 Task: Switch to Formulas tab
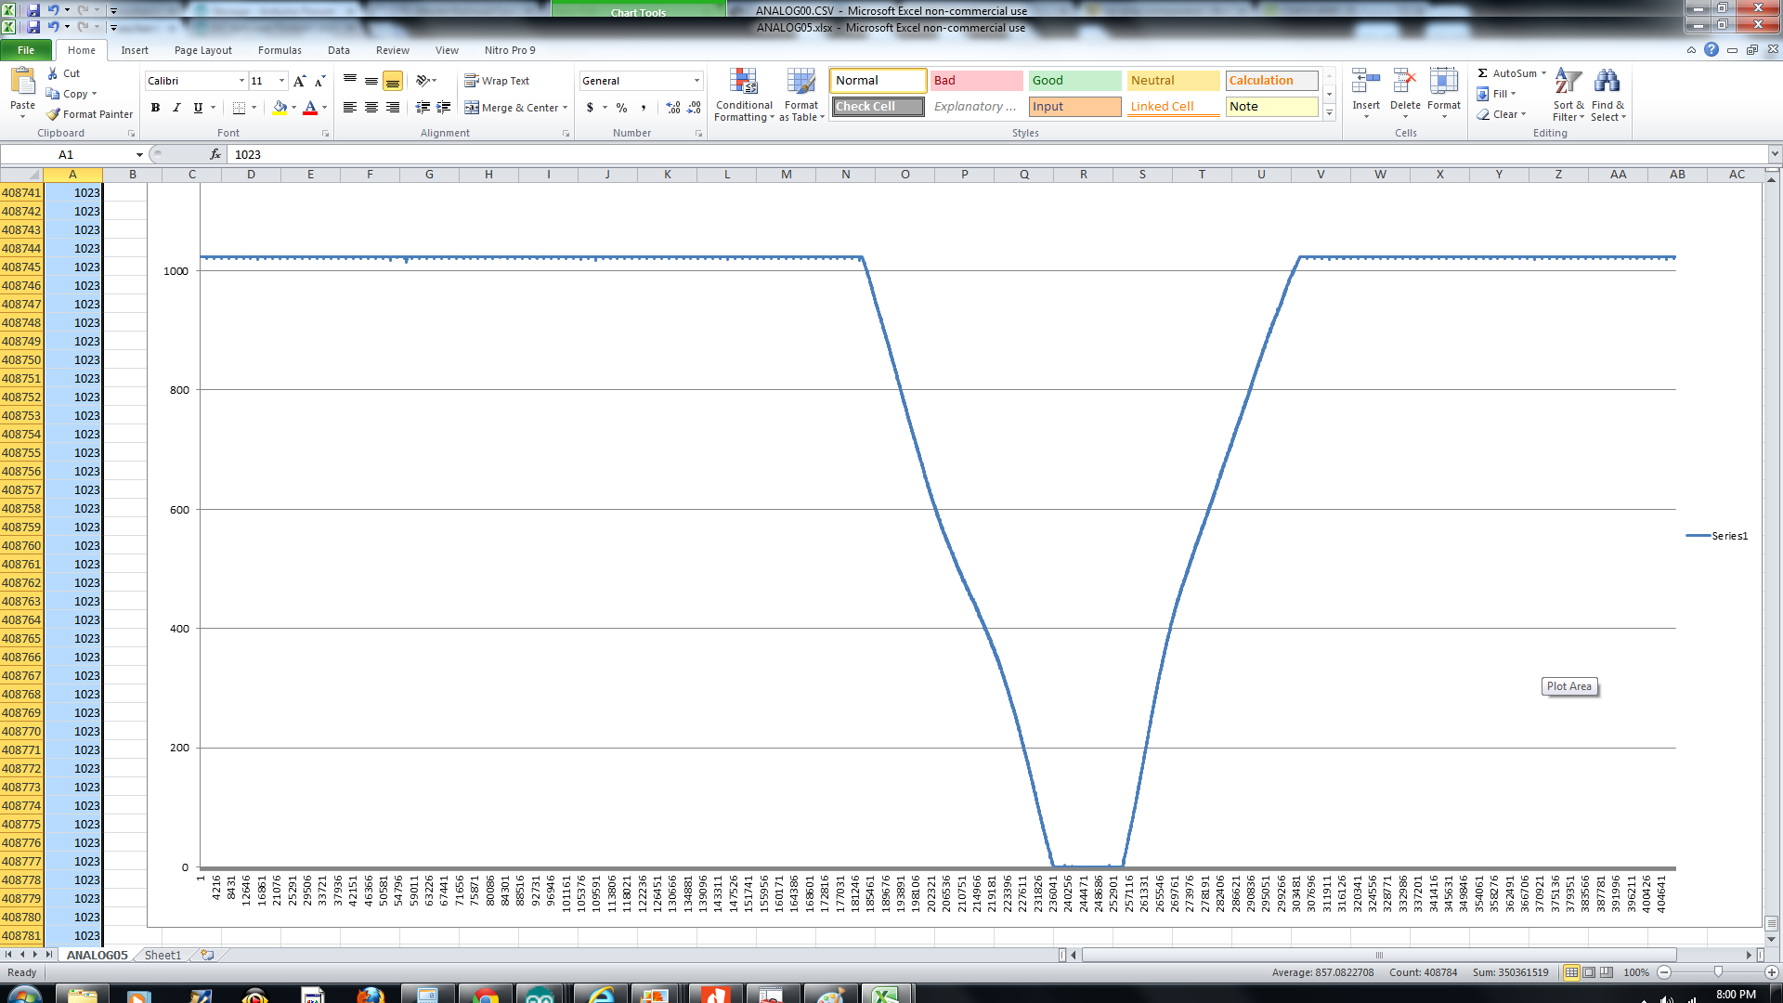click(280, 50)
